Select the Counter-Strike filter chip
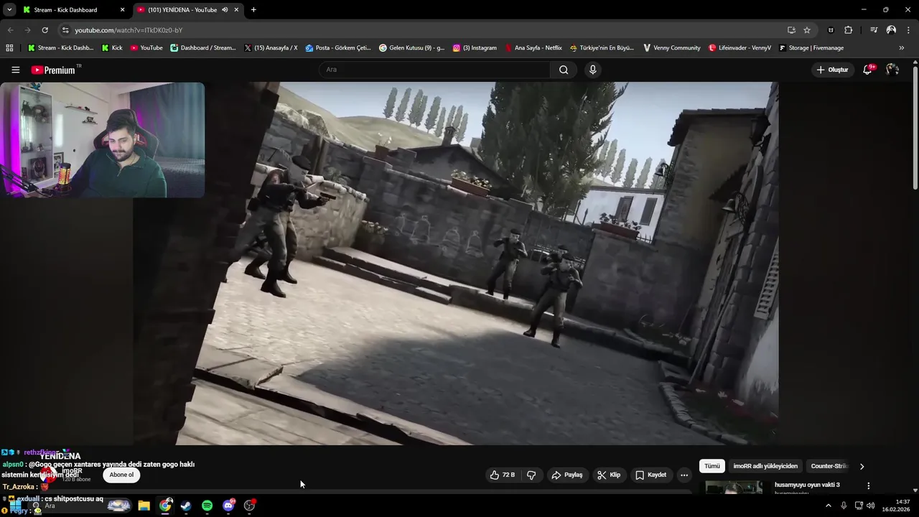 [x=829, y=466]
